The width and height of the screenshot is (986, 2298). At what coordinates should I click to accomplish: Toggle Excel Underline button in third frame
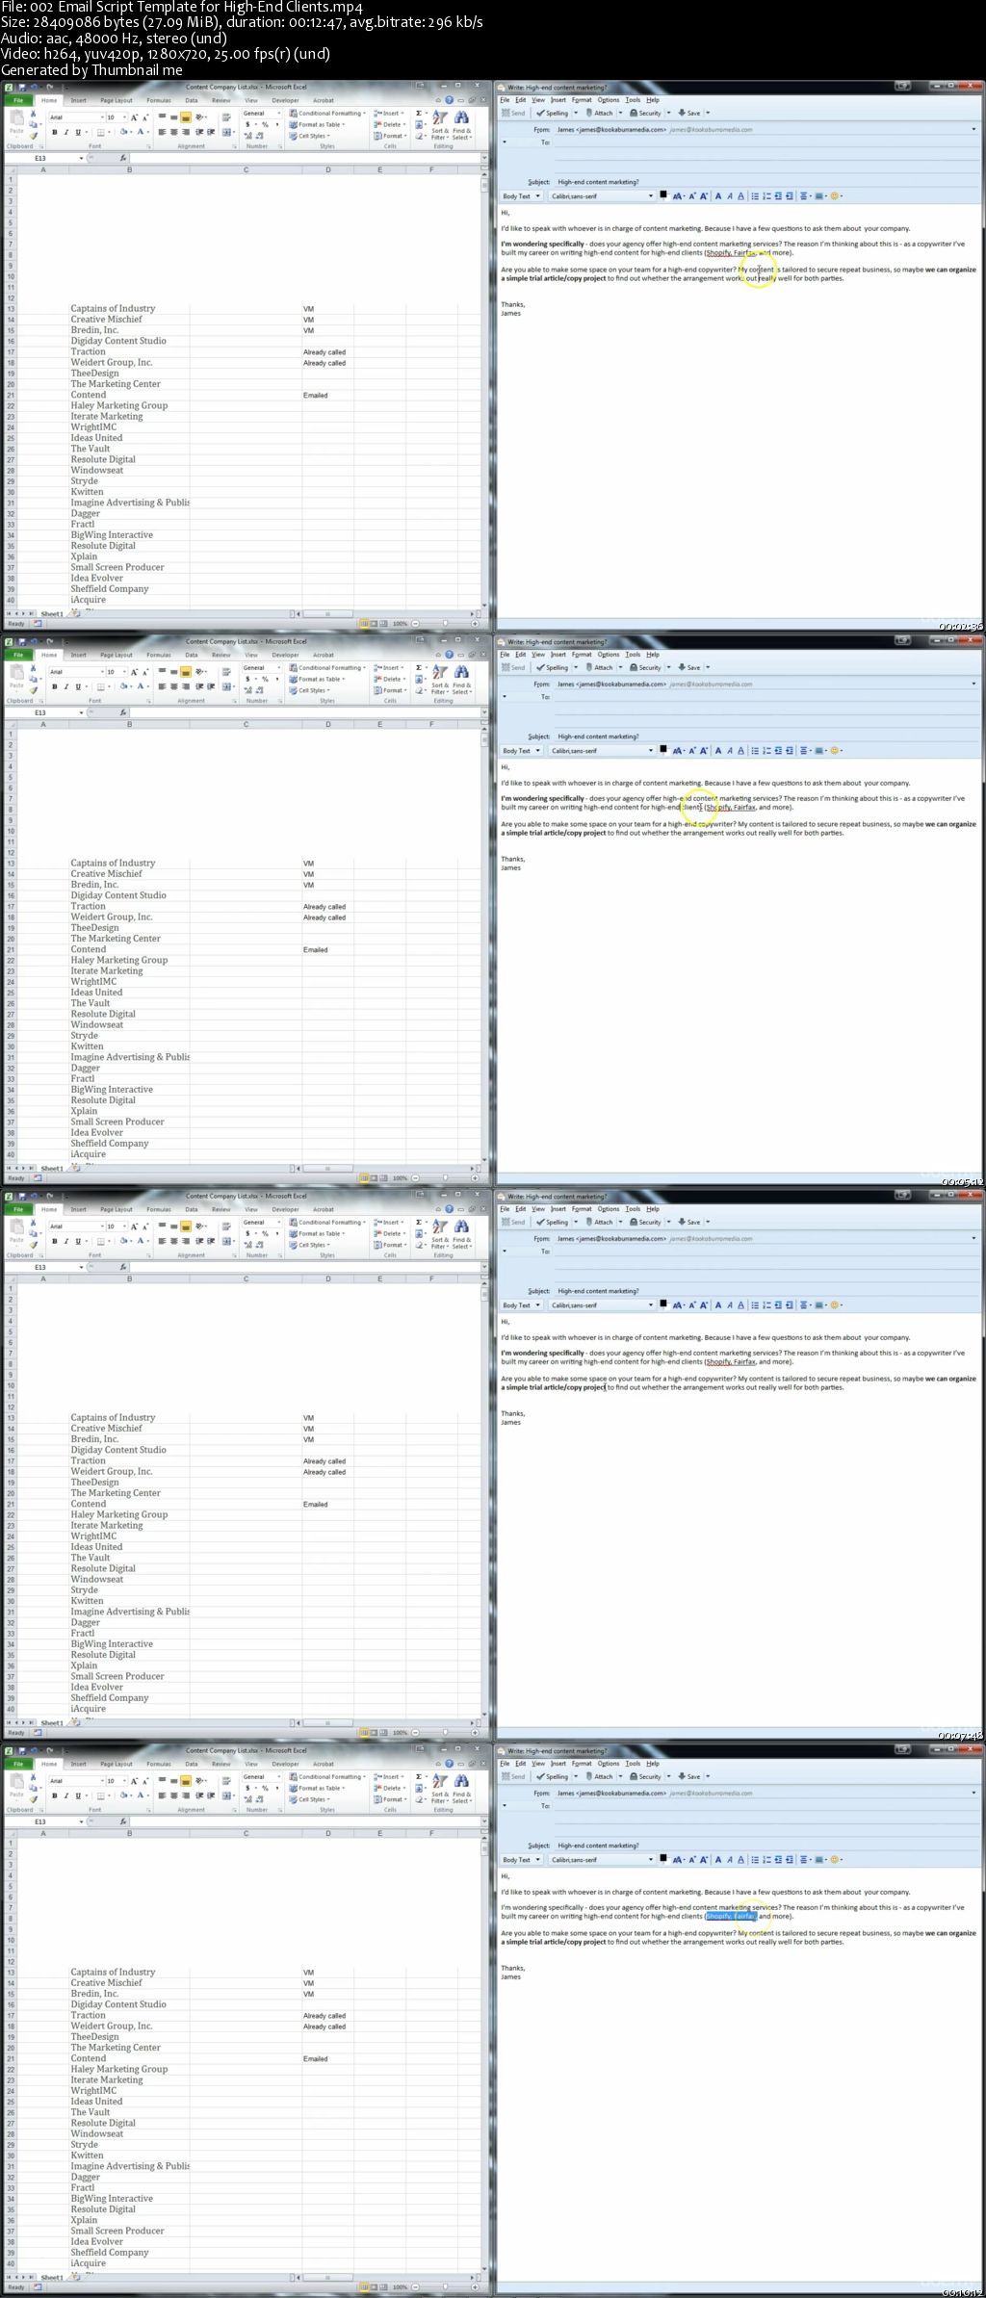pyautogui.click(x=80, y=1241)
